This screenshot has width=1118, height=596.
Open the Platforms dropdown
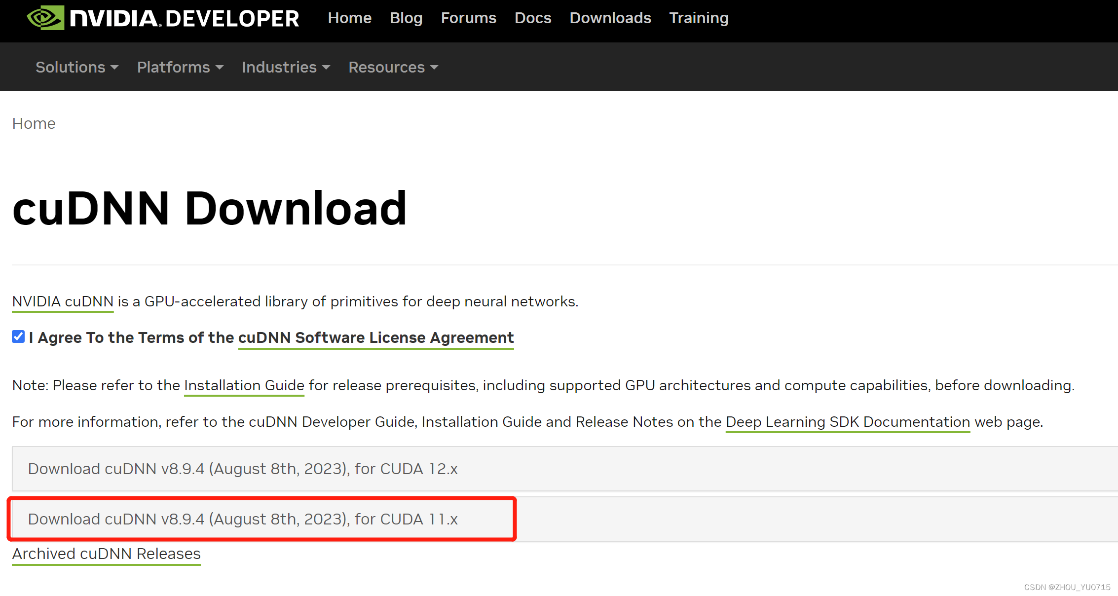pos(180,67)
